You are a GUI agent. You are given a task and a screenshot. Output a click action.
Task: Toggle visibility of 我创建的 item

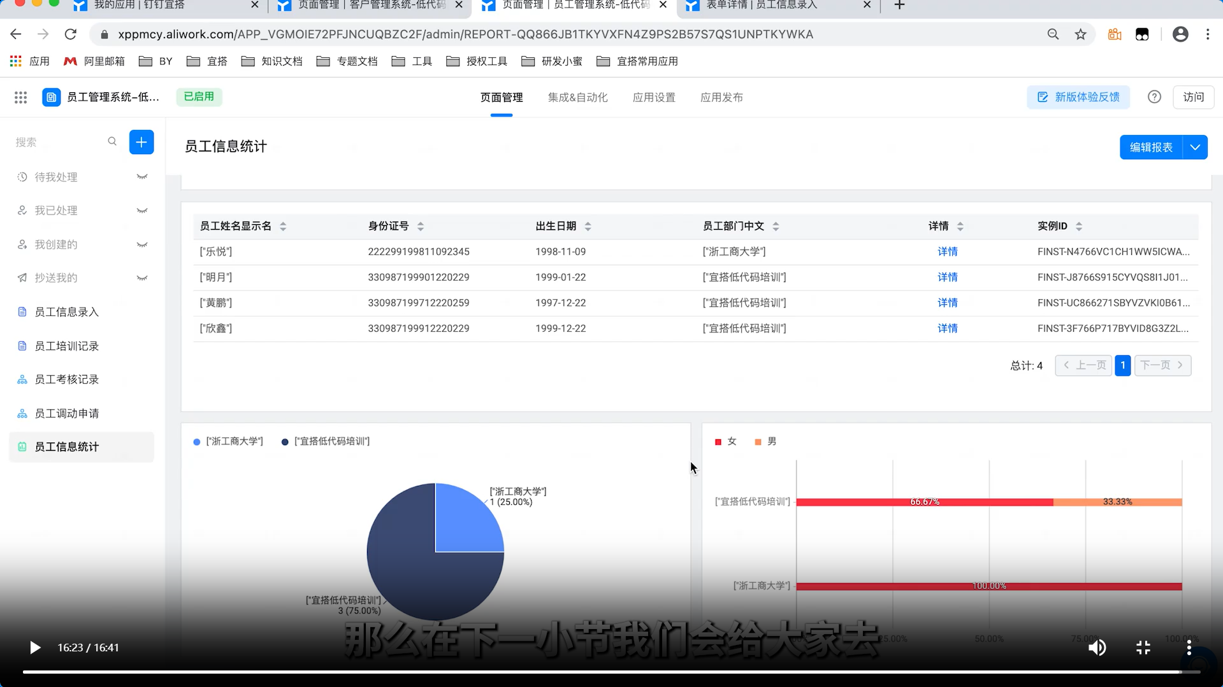click(142, 244)
